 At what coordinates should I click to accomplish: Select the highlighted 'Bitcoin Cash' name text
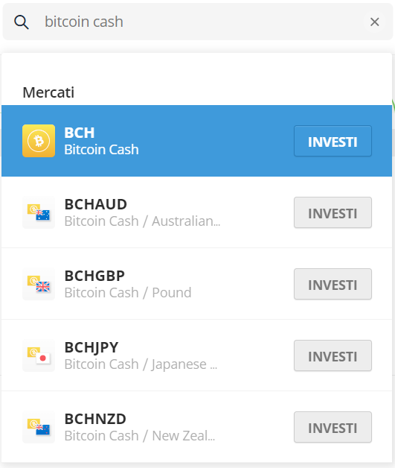coord(102,150)
